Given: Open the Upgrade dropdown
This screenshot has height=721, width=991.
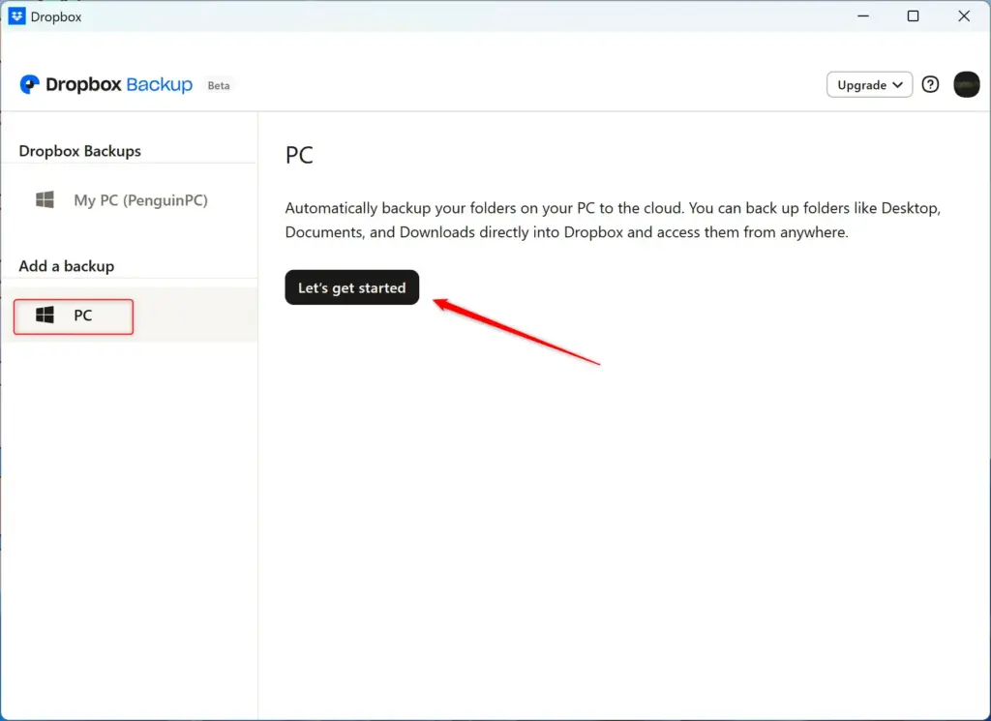Looking at the screenshot, I should (x=869, y=84).
